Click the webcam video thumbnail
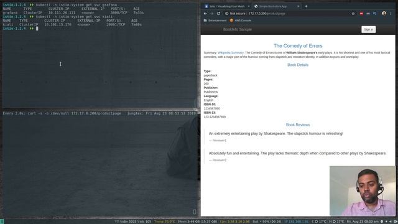The height and width of the screenshot is (224, 398). tap(362, 191)
